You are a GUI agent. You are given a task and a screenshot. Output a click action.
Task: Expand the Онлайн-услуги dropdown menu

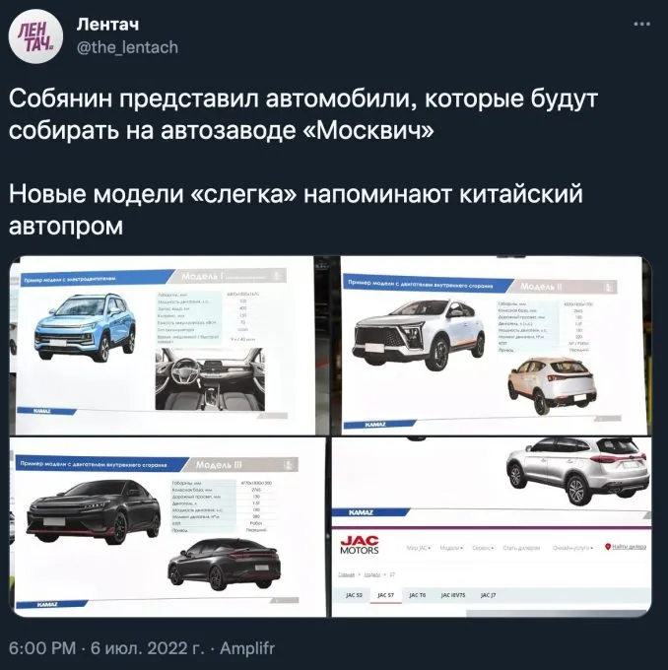coord(572,548)
